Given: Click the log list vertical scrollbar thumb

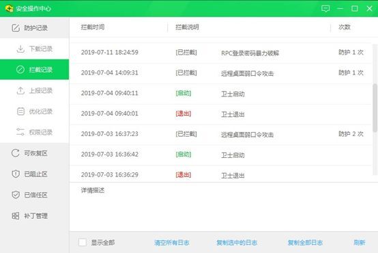Looking at the screenshot, I should click(x=375, y=108).
